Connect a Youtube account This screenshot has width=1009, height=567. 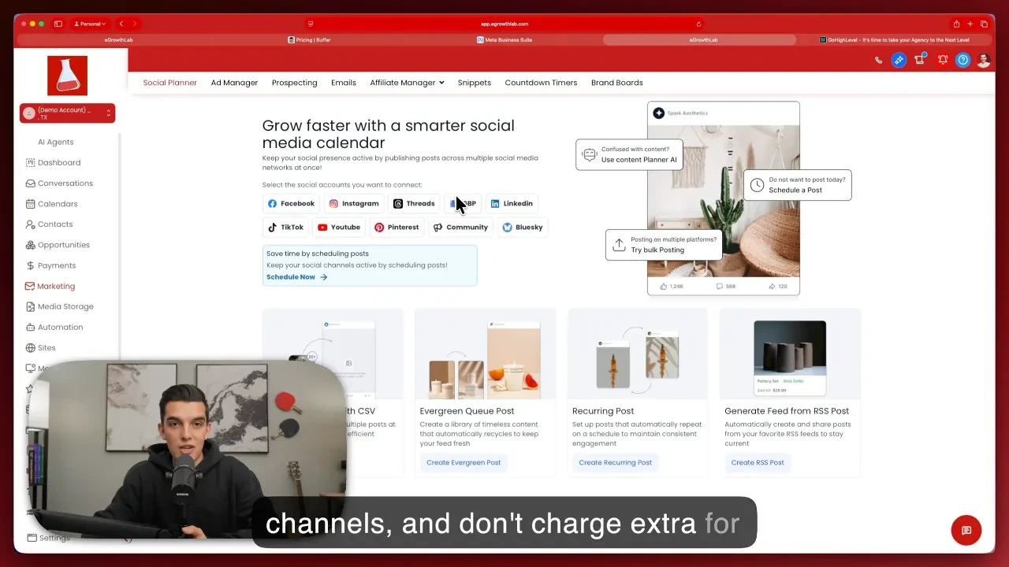339,227
